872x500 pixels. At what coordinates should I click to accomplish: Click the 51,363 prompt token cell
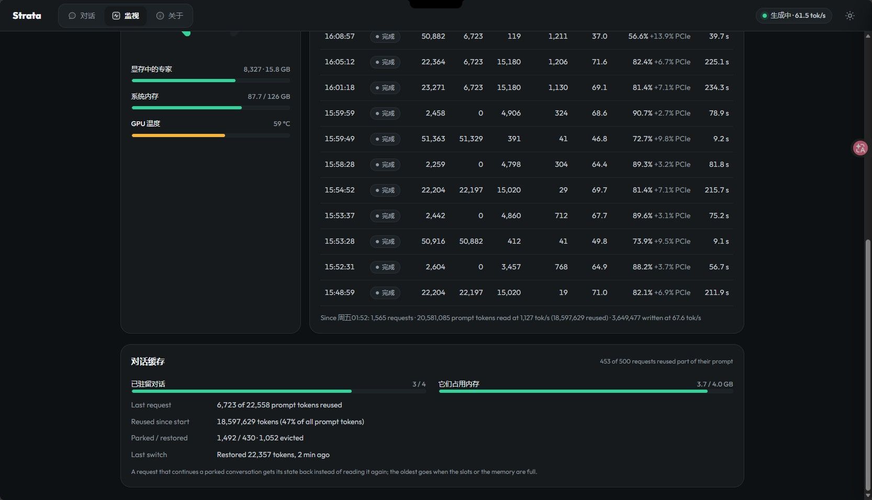[x=433, y=139]
